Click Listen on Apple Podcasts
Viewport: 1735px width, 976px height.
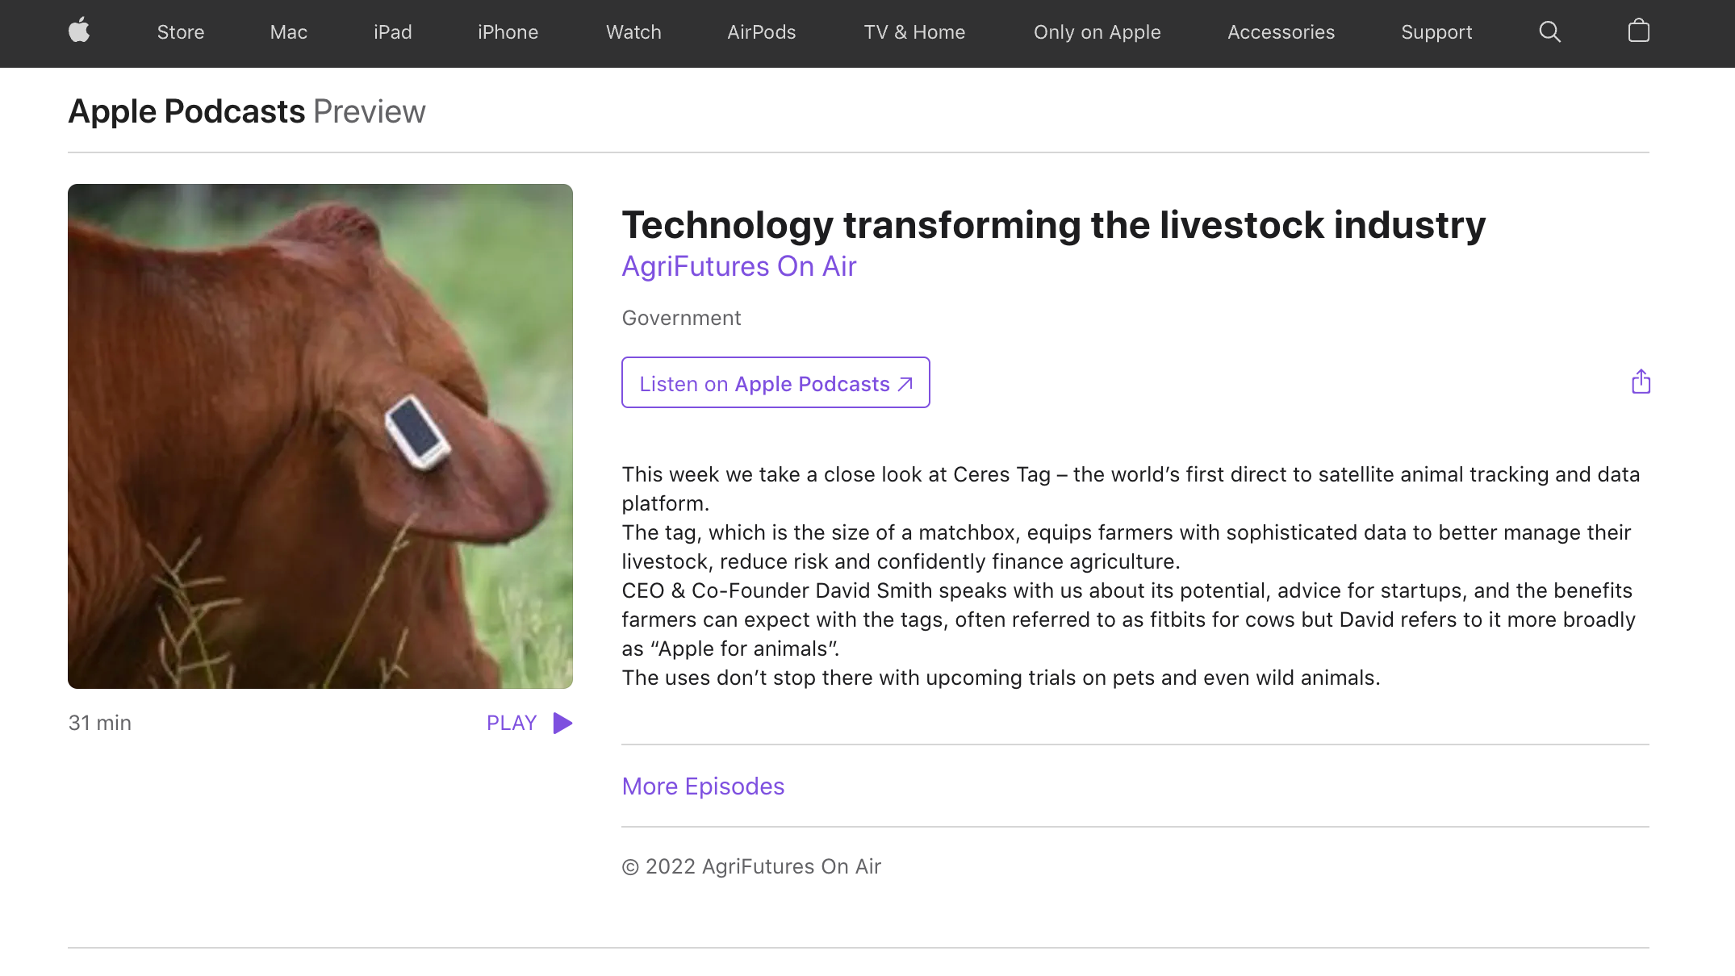pos(775,382)
